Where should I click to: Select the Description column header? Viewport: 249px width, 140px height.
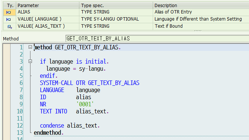point(201,6)
